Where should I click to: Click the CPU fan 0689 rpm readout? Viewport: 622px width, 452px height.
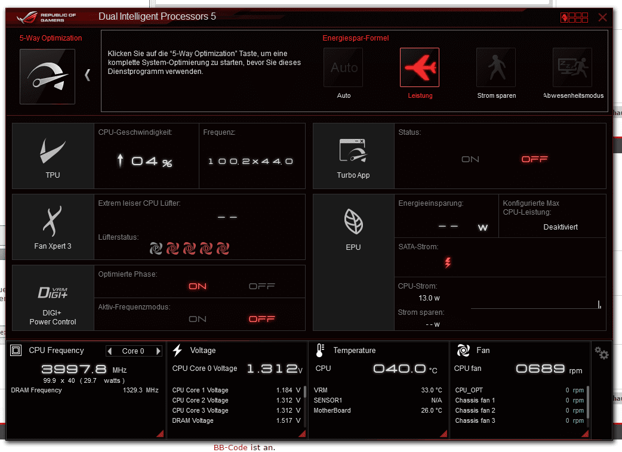[x=549, y=369]
